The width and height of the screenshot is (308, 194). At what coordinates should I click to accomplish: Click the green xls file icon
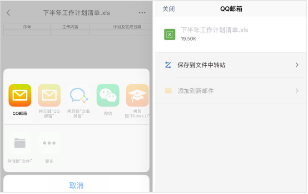pos(170,34)
